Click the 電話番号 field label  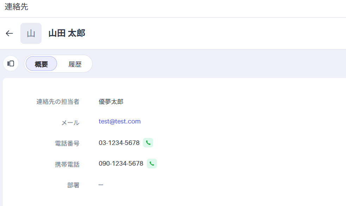pyautogui.click(x=67, y=143)
